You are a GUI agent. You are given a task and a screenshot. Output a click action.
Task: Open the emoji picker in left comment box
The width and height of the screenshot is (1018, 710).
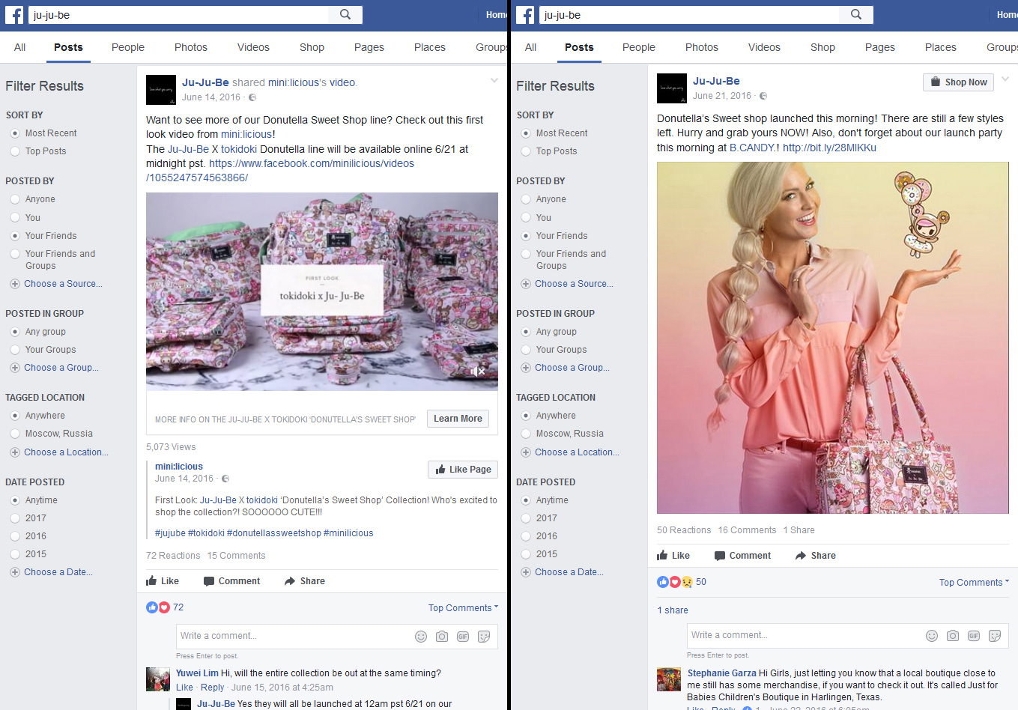point(421,637)
